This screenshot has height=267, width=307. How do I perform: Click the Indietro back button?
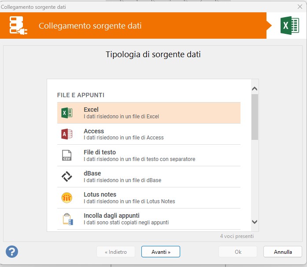pyautogui.click(x=116, y=252)
